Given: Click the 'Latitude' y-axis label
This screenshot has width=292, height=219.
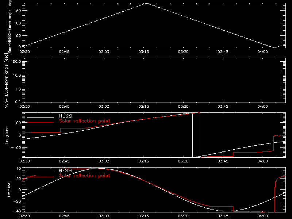Looking at the screenshot, I should [9, 190].
